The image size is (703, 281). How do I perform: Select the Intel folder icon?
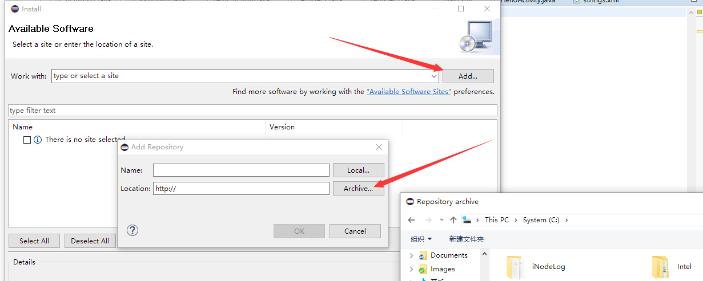pyautogui.click(x=660, y=267)
